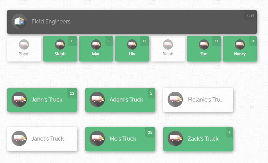
Task: Click the 33 badge on Zoe's tile
Action: tap(216, 41)
